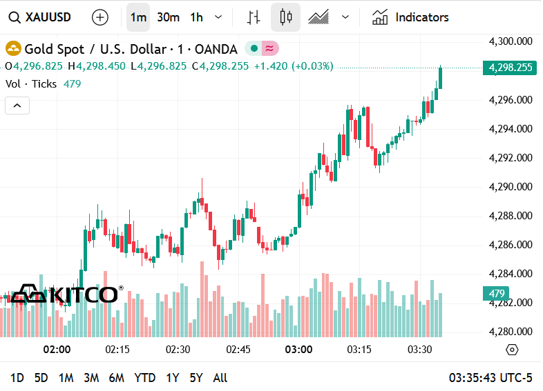Expand the chart style dropdown arrow
This screenshot has width=543, height=391.
pos(345,17)
